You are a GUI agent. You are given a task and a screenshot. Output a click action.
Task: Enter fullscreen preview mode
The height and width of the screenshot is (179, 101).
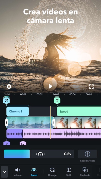pos(91,86)
